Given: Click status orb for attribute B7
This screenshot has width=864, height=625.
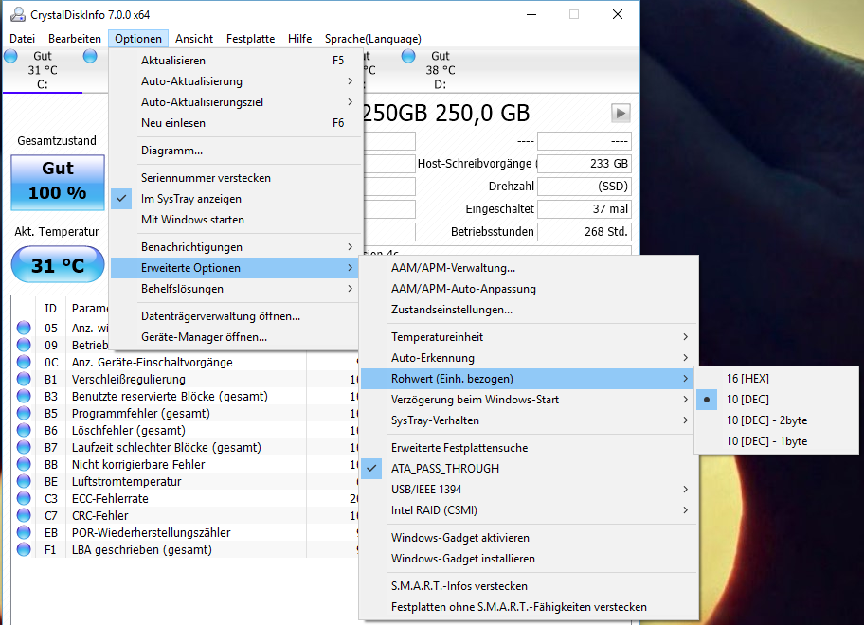Looking at the screenshot, I should (24, 447).
